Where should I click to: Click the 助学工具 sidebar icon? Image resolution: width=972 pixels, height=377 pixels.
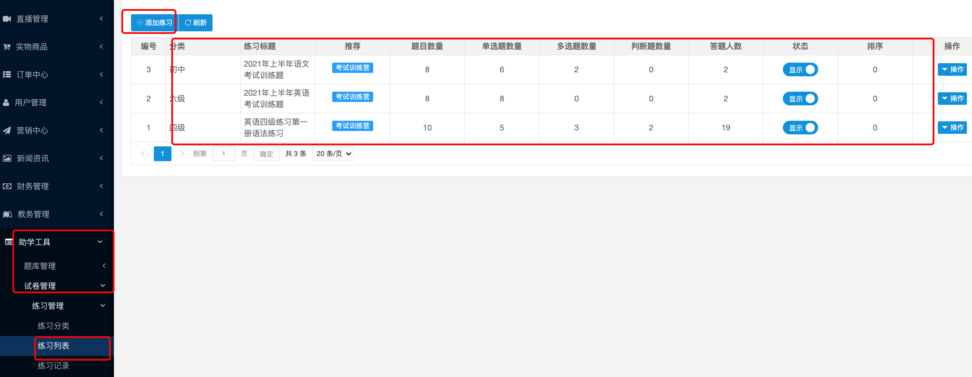click(9, 242)
